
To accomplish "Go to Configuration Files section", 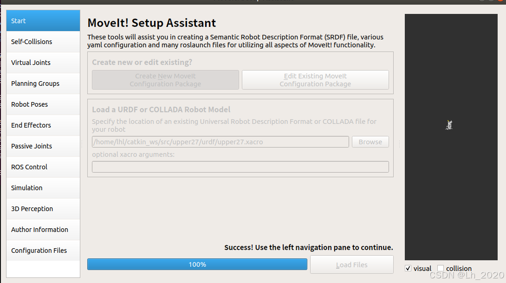I will coord(43,251).
